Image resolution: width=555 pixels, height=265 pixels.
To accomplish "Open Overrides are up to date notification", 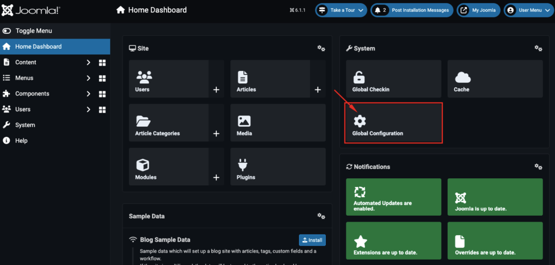I will 495,241.
